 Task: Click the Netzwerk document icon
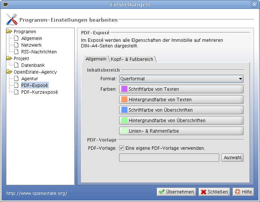(x=16, y=45)
